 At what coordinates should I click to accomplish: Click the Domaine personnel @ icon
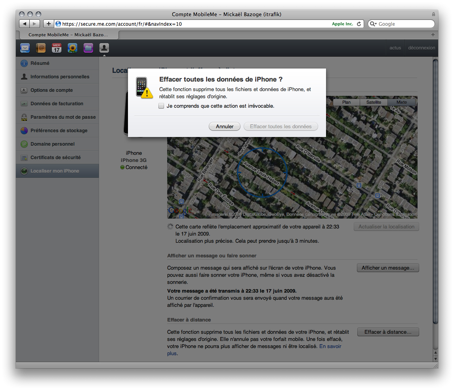(24, 144)
